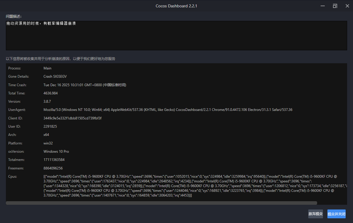Click the horizontal scrollbar under Cpus
The height and width of the screenshot is (223, 353).
[x=161, y=203]
